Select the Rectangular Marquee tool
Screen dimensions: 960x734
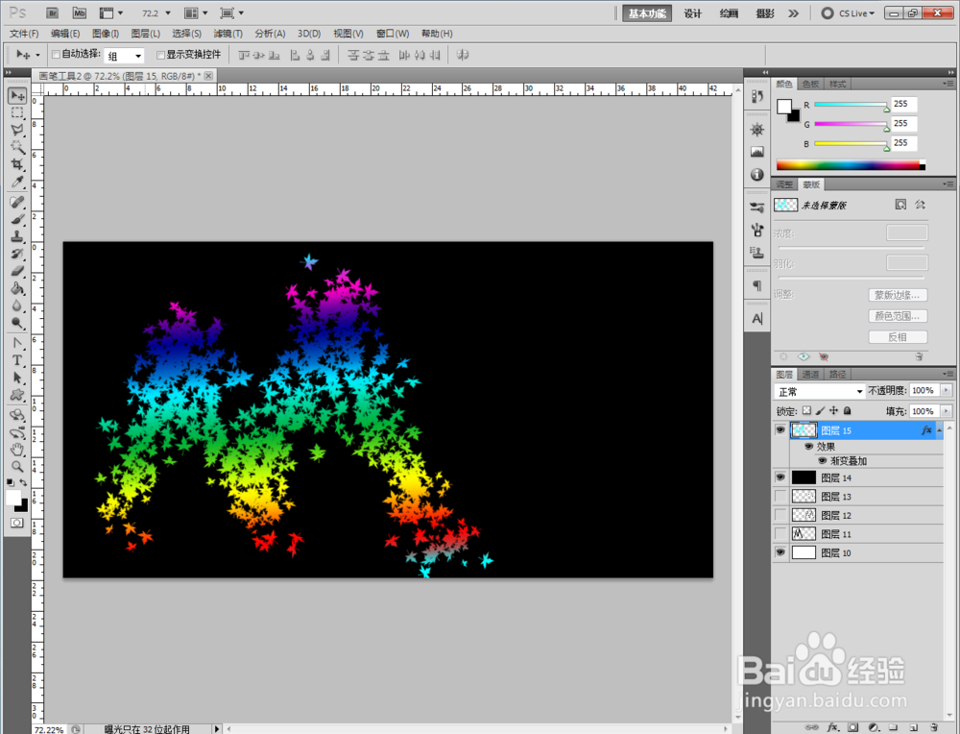point(17,112)
